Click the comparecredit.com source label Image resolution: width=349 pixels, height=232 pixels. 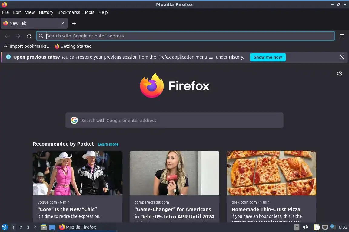click(x=151, y=202)
